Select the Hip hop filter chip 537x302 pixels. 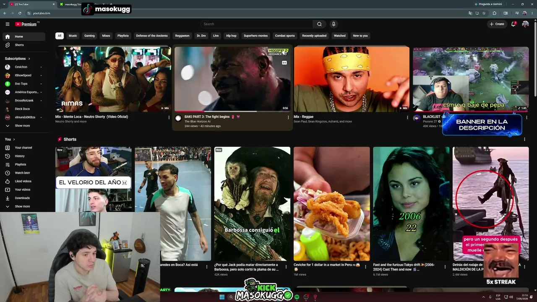point(231,36)
